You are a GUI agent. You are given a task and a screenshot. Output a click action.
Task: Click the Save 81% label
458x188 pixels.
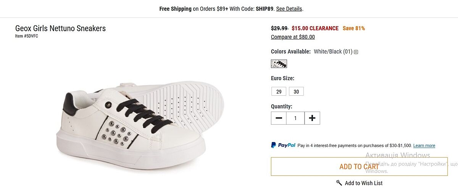[x=353, y=28]
